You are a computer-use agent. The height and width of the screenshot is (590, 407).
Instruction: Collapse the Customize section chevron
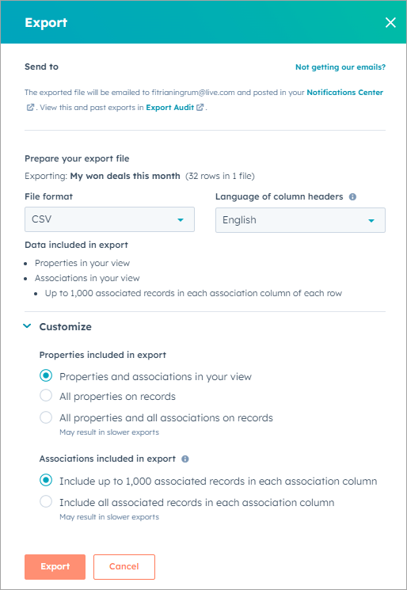[x=27, y=326]
